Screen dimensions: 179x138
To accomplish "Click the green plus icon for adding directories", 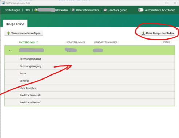I will coord(9,33).
